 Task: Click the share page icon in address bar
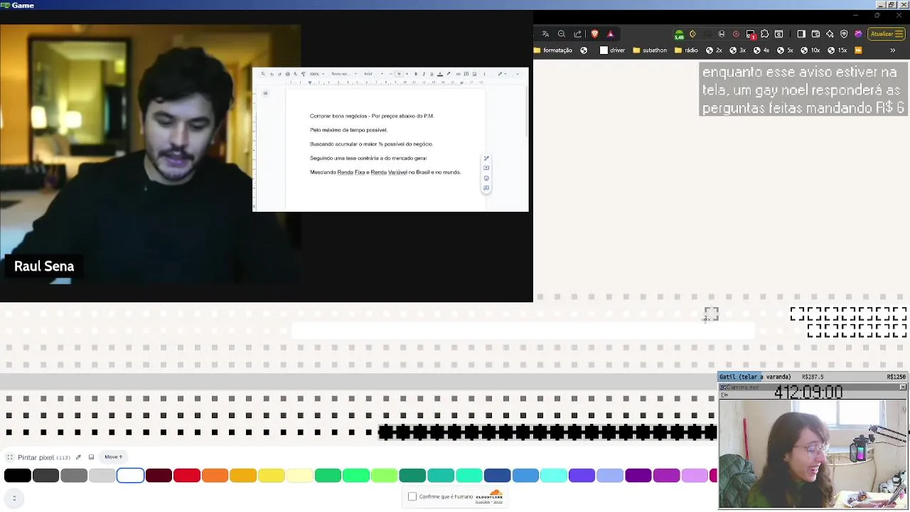(577, 33)
